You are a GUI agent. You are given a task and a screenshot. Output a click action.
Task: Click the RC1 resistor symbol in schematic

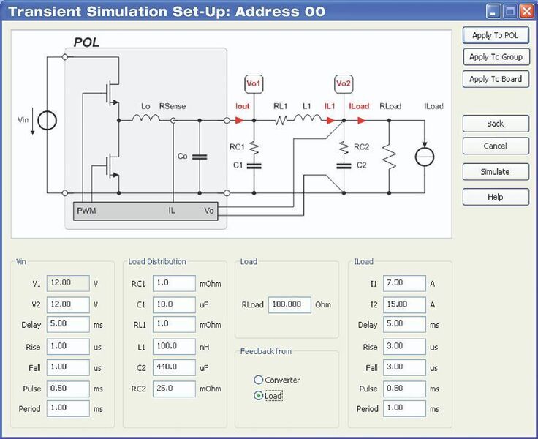tap(254, 147)
